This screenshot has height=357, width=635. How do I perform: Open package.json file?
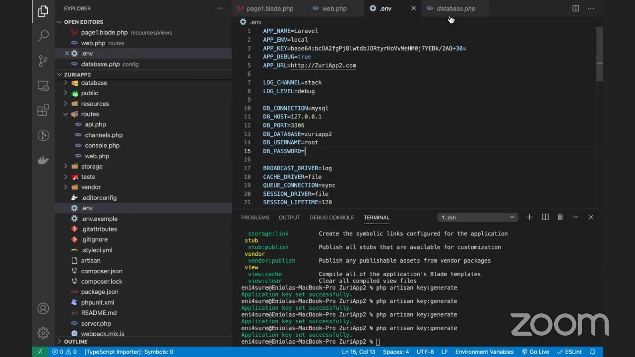point(100,292)
